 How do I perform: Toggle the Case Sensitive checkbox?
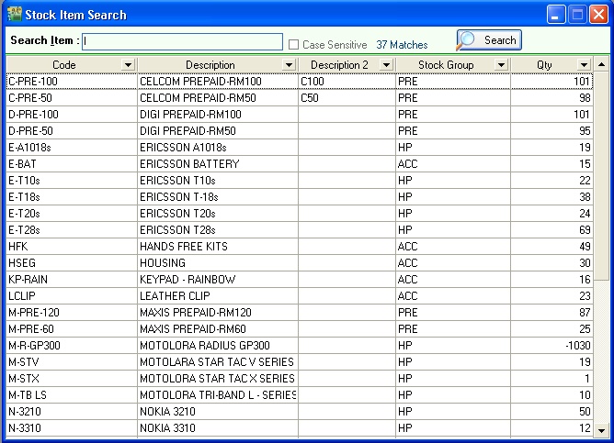[294, 45]
